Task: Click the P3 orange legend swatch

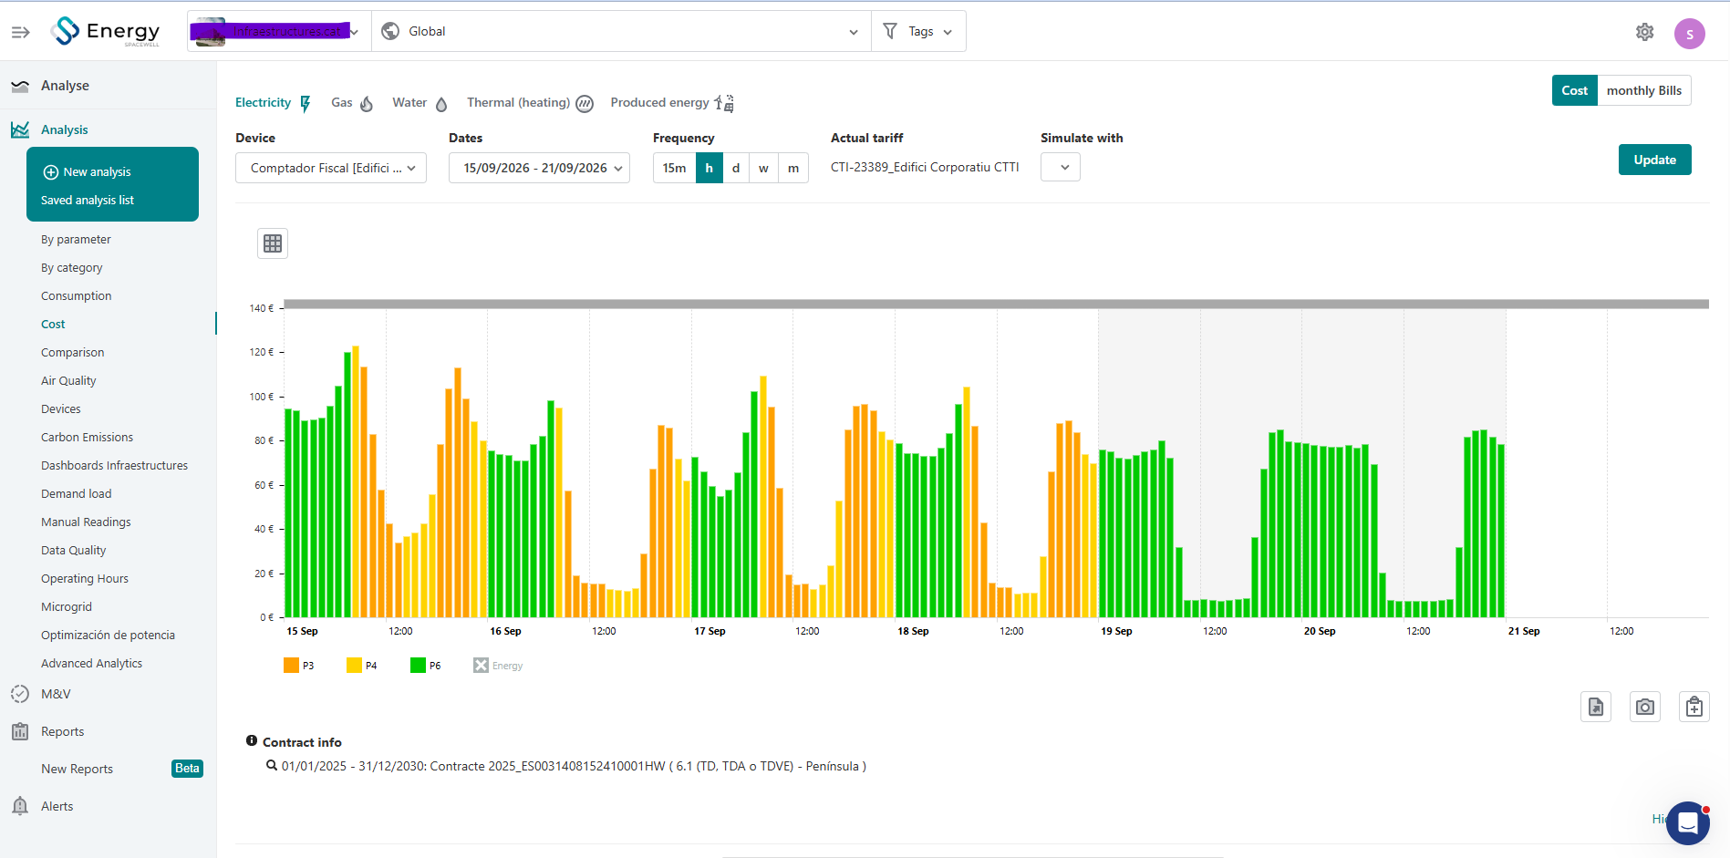Action: [x=292, y=666]
